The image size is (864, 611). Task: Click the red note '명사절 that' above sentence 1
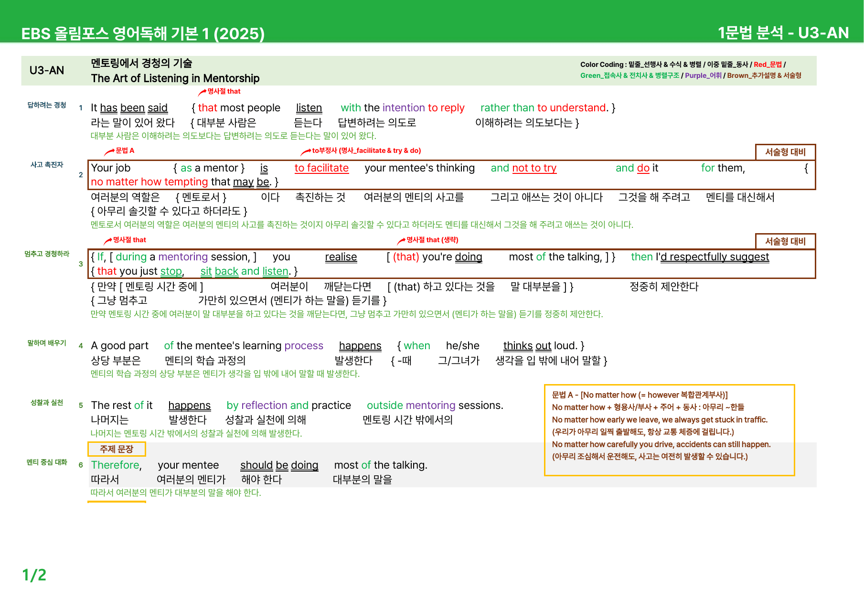click(224, 91)
